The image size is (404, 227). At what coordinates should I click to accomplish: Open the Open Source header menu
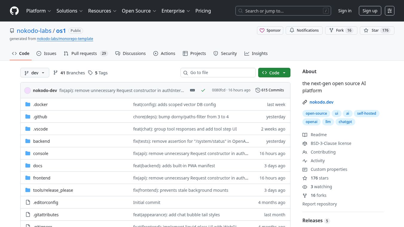[x=139, y=11]
